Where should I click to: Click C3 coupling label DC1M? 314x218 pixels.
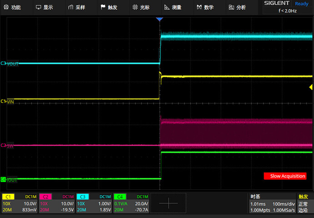pos(105,197)
